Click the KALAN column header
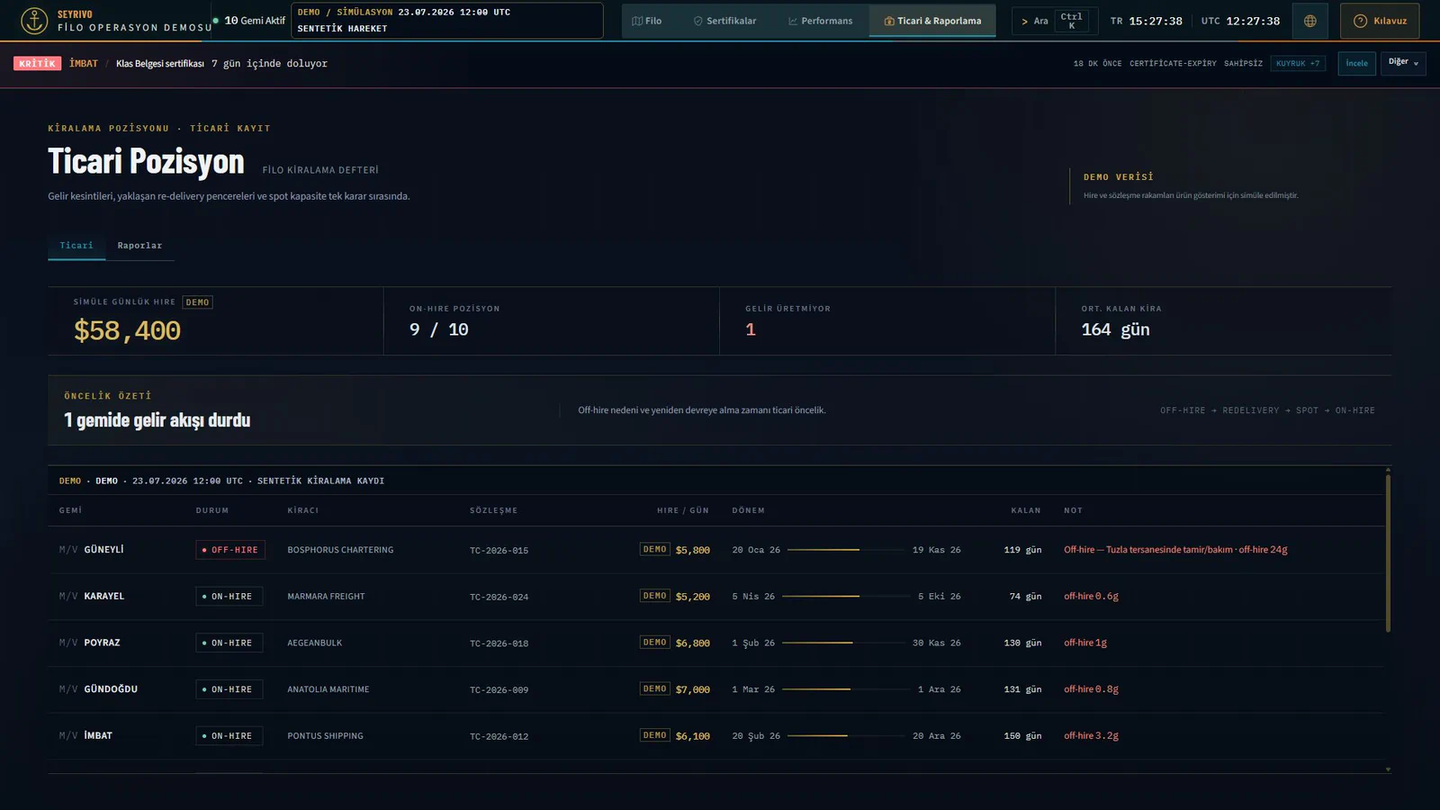This screenshot has height=810, width=1440. point(1025,510)
